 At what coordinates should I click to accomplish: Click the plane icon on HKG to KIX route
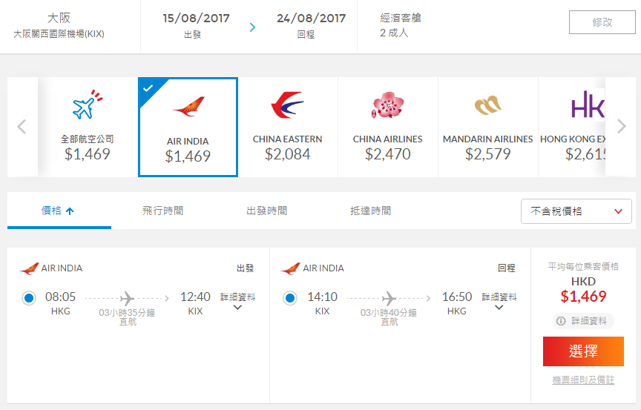pos(127,299)
